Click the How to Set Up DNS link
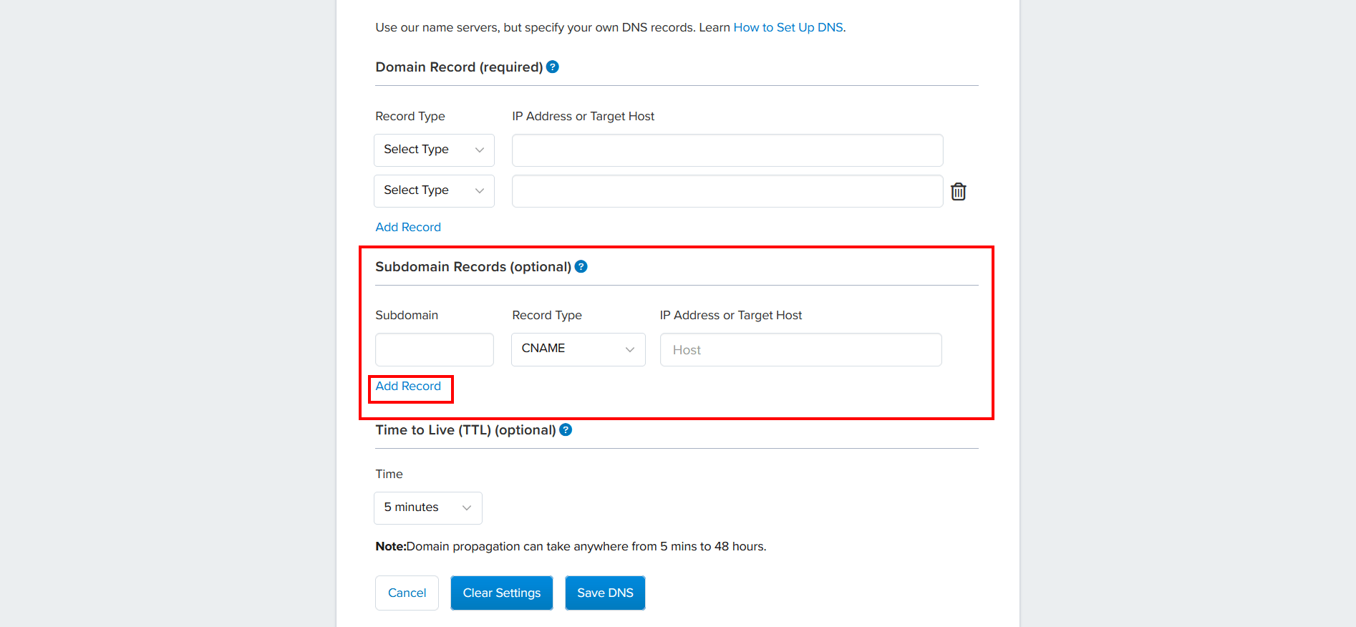This screenshot has width=1356, height=627. (x=788, y=27)
